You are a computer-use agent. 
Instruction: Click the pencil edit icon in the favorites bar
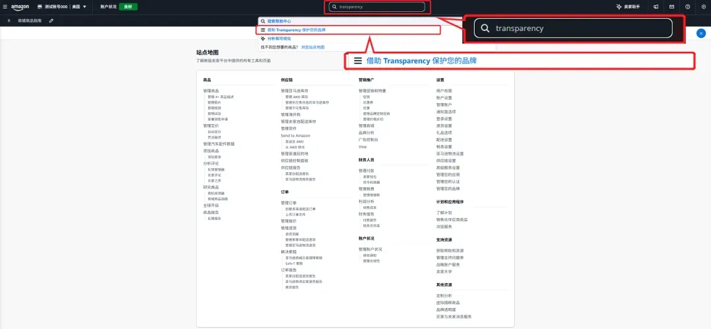(51, 21)
